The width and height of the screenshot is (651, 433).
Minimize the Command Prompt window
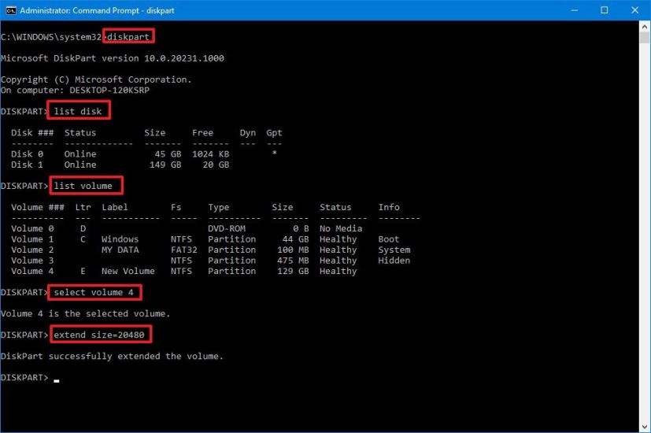(574, 10)
